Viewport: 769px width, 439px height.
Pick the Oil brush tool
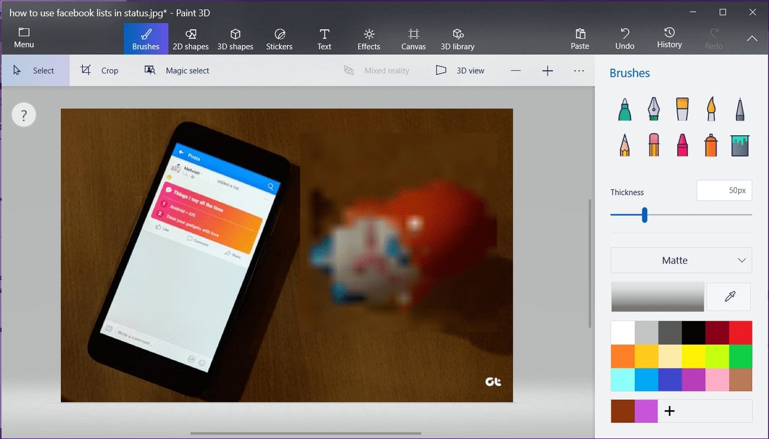682,109
